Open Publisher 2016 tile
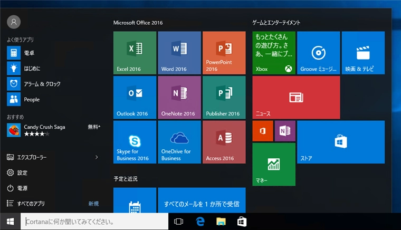Screen dimensions: 401x230 coord(224,98)
